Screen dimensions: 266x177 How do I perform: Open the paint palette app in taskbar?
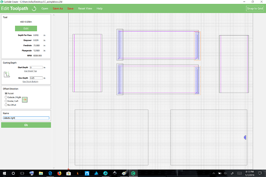(124, 173)
